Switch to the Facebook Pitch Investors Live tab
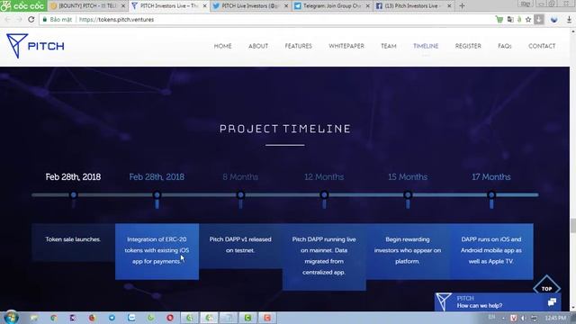 (x=414, y=6)
